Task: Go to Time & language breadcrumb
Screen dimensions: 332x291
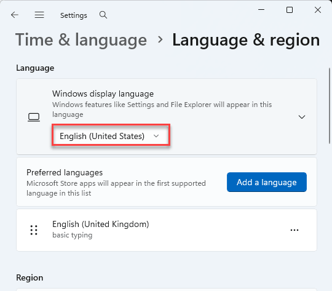Action: point(81,40)
